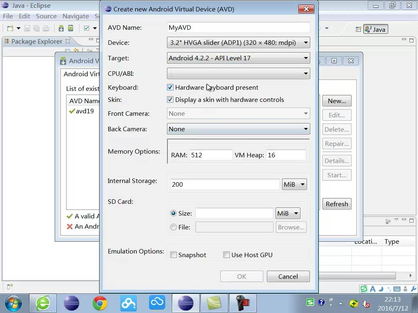Click the user avatar icon in IME bar

pyautogui.click(x=405, y=289)
